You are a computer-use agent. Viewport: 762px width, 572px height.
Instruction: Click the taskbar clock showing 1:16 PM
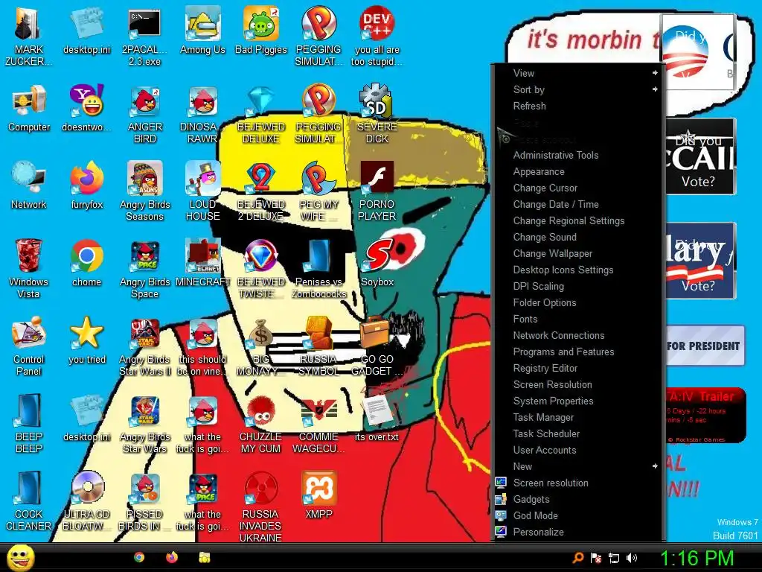697,558
